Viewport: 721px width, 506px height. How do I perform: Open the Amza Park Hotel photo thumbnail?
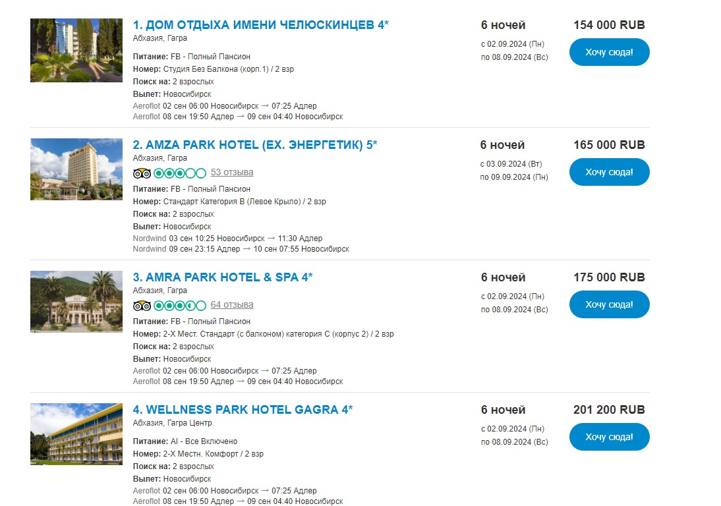click(x=76, y=169)
